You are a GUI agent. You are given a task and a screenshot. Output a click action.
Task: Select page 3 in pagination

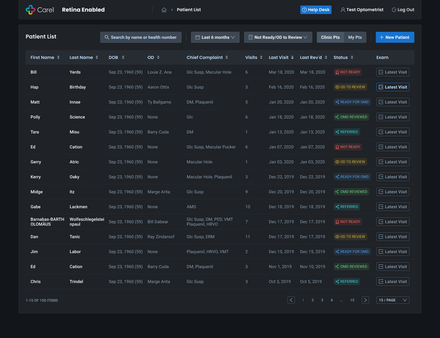pyautogui.click(x=322, y=300)
